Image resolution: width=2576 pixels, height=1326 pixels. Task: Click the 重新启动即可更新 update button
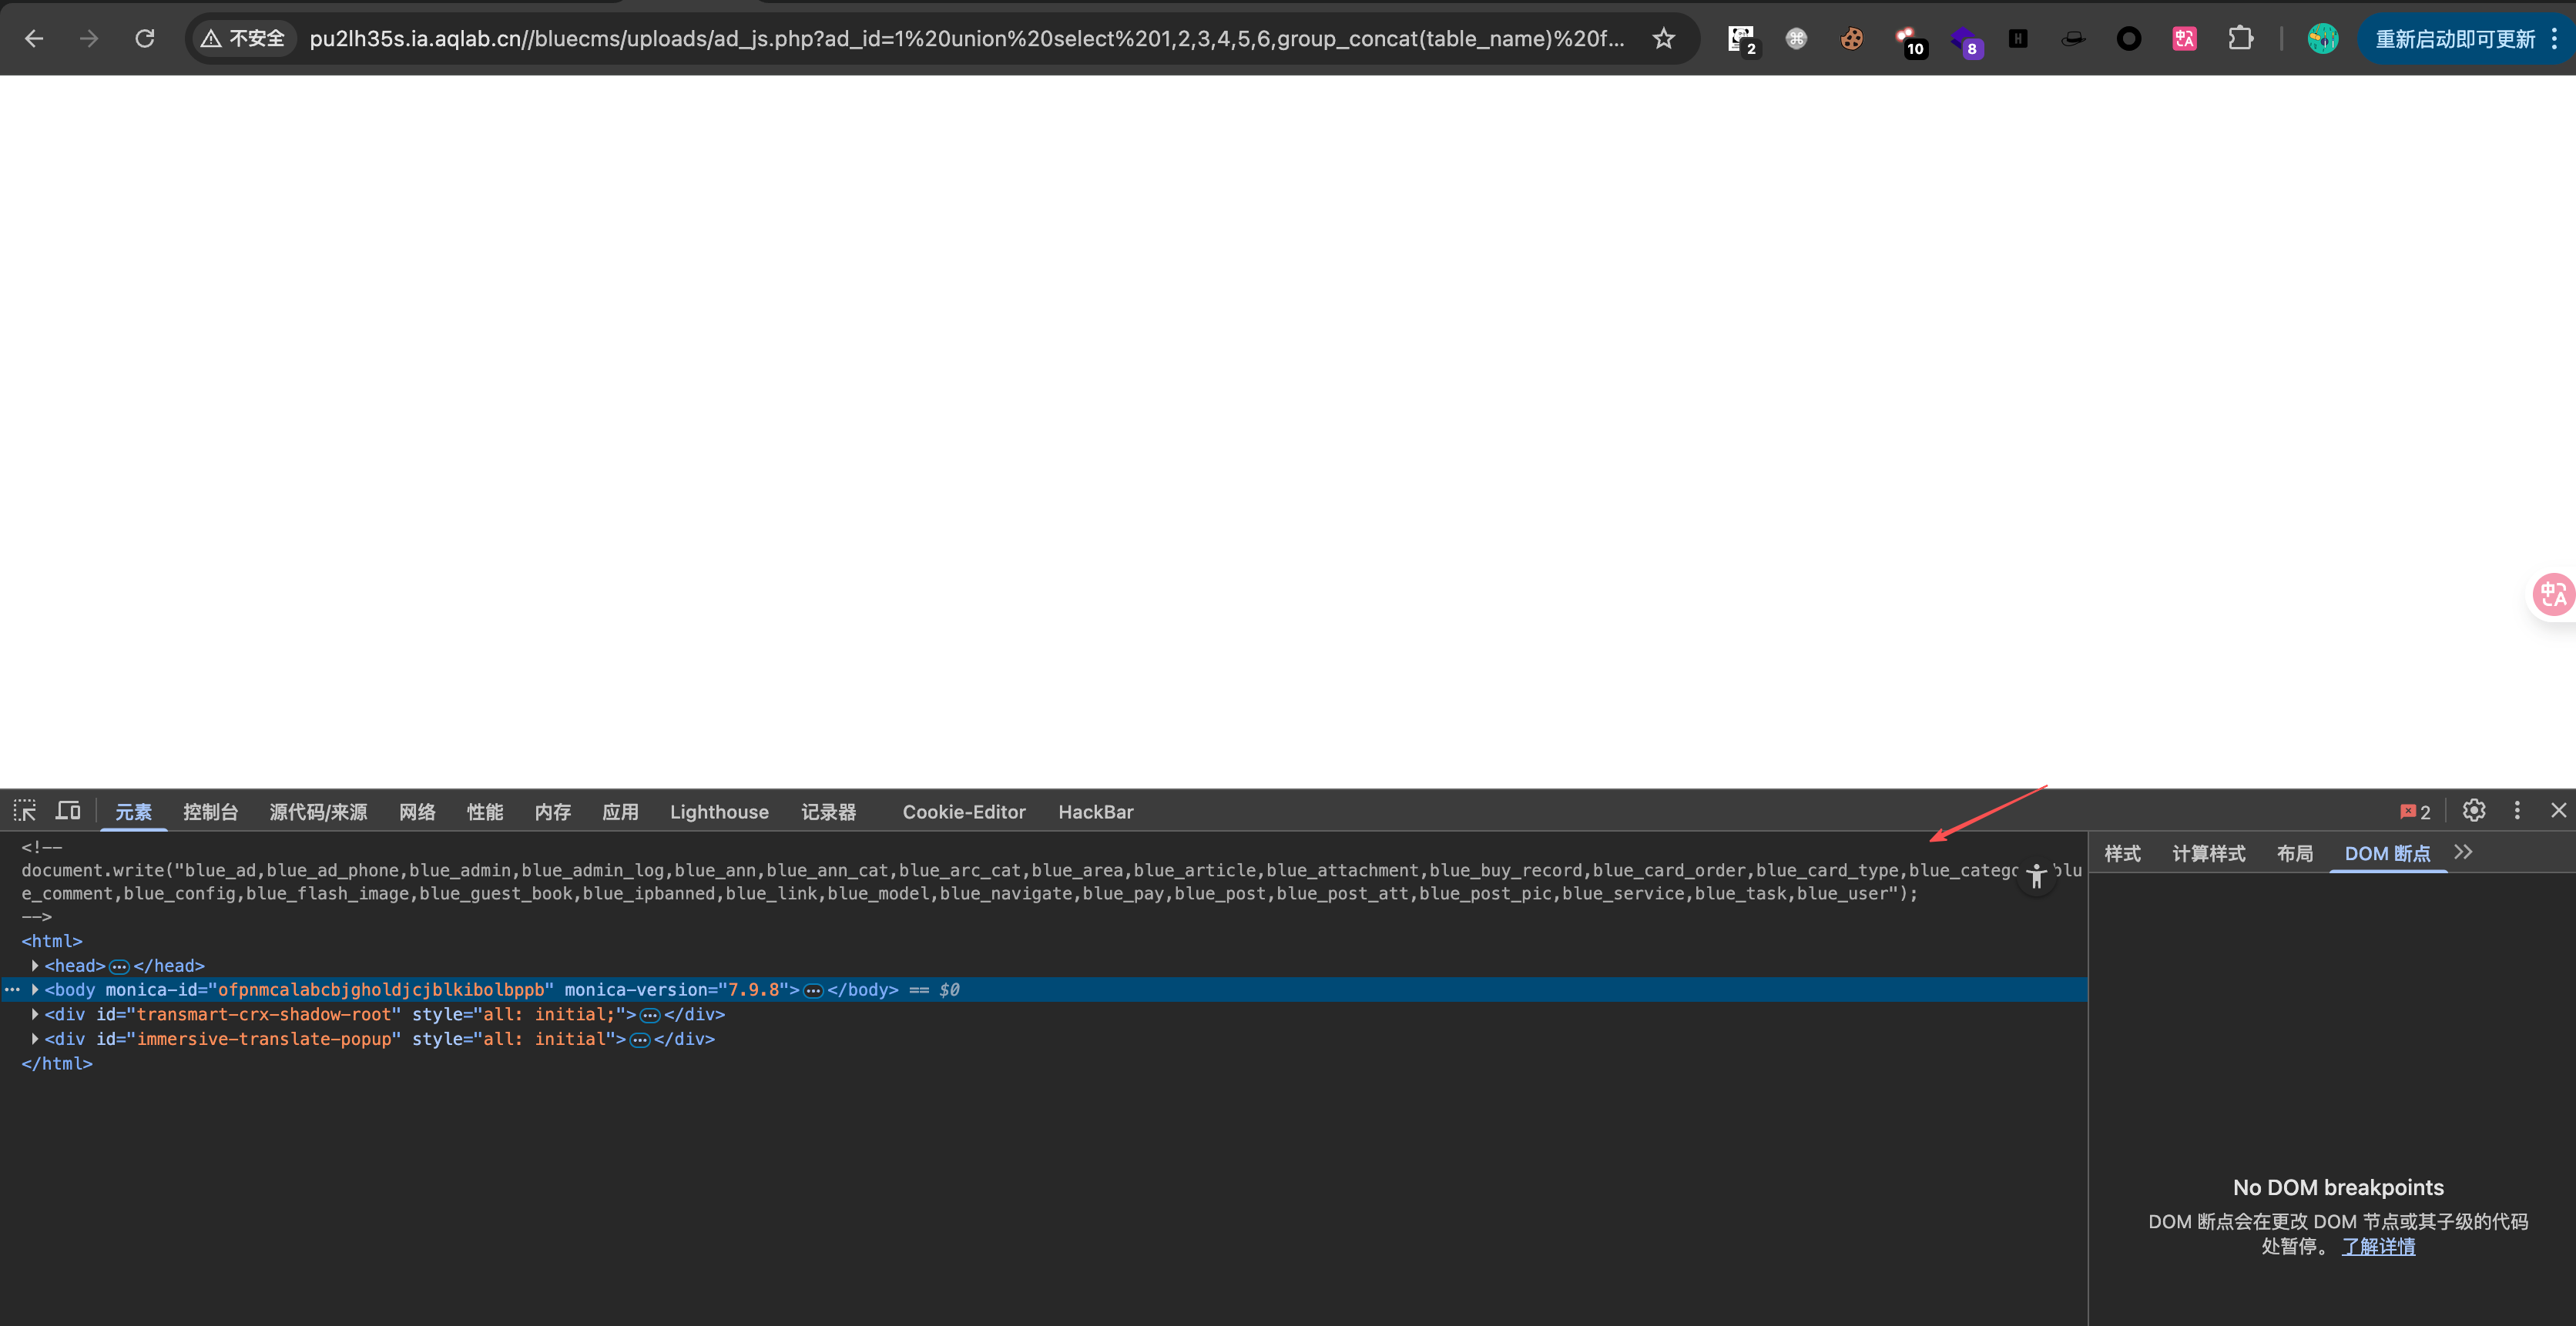click(x=2455, y=39)
